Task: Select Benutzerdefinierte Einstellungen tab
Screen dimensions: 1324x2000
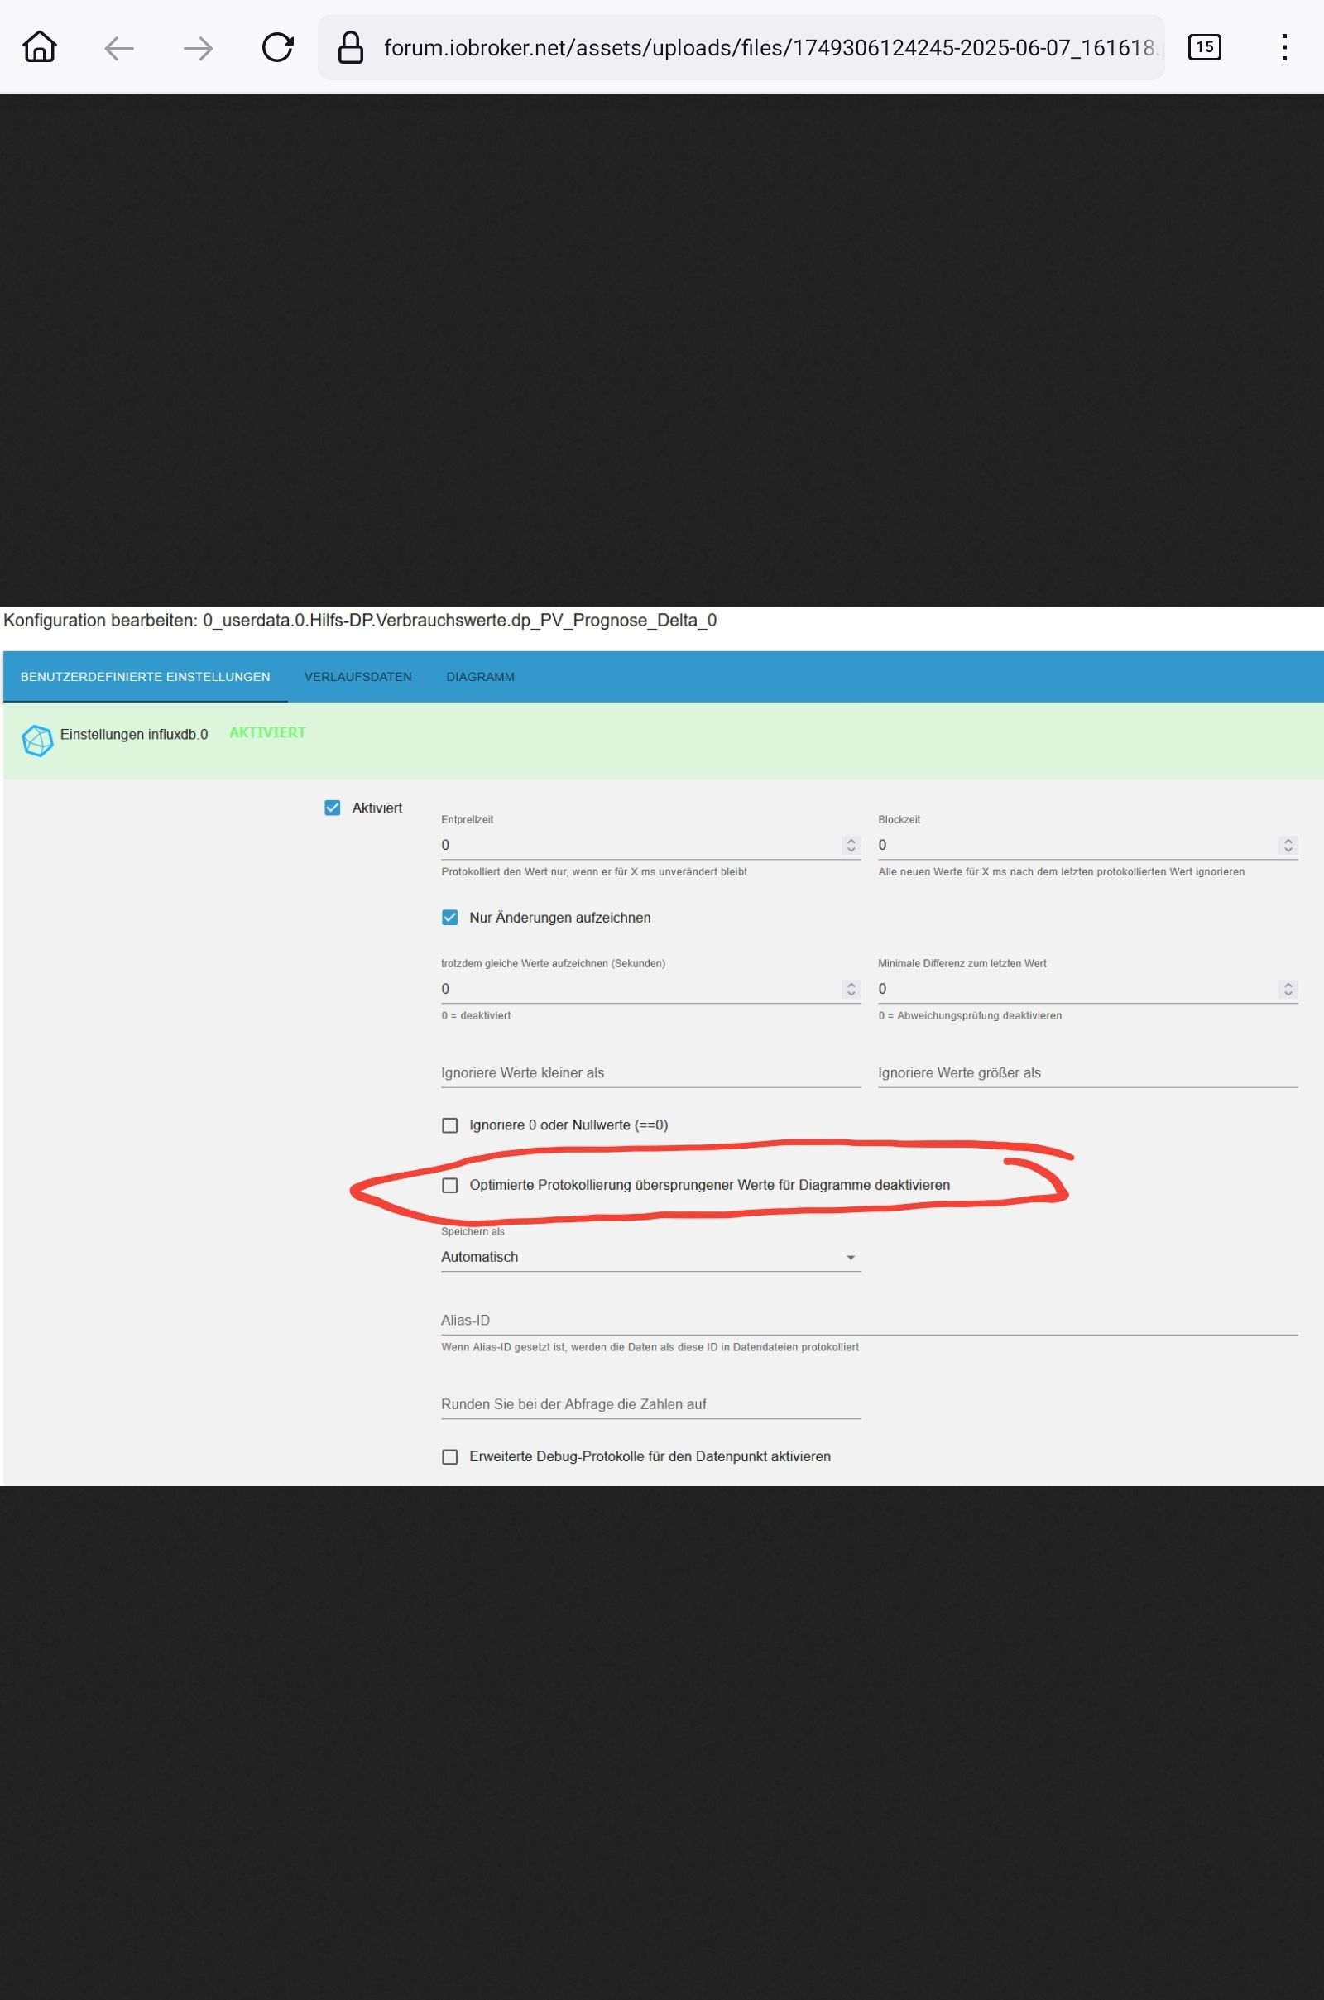Action: [146, 676]
